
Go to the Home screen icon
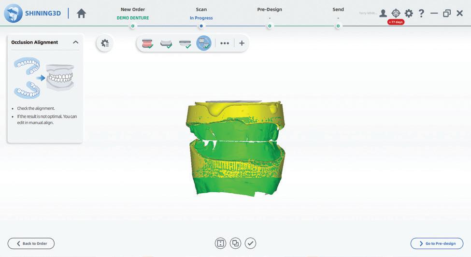click(x=81, y=14)
